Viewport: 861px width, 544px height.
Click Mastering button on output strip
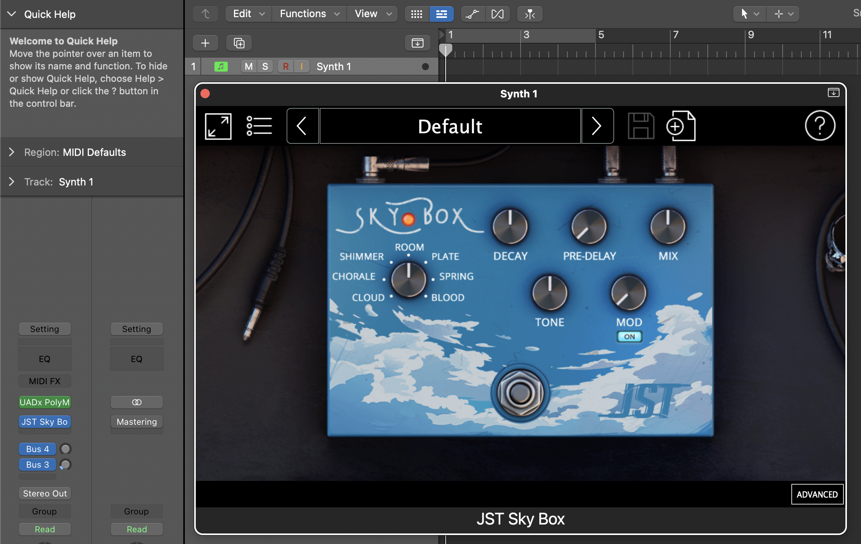(x=136, y=422)
